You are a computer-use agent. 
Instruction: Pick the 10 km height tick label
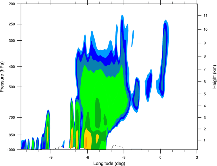pos(205,29)
